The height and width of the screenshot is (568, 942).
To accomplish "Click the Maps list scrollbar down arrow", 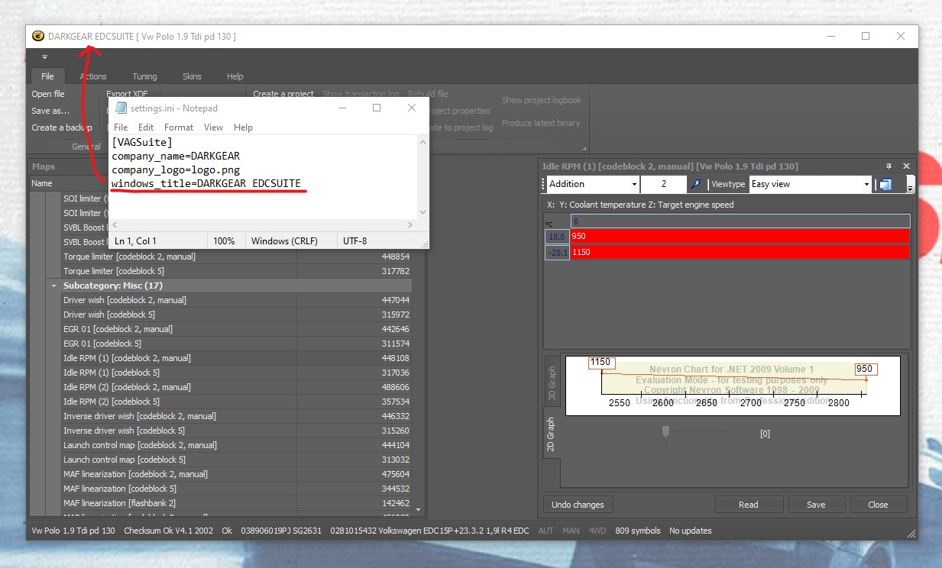I will tap(419, 508).
